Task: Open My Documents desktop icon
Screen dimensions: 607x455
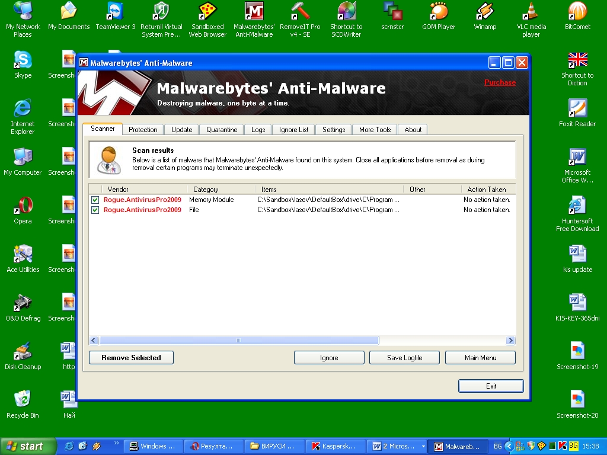Action: pyautogui.click(x=69, y=16)
